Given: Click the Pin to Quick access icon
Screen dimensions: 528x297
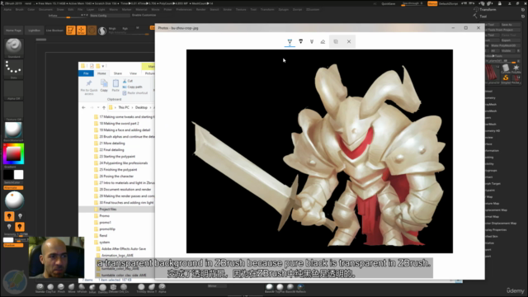Looking at the screenshot, I should (x=89, y=87).
